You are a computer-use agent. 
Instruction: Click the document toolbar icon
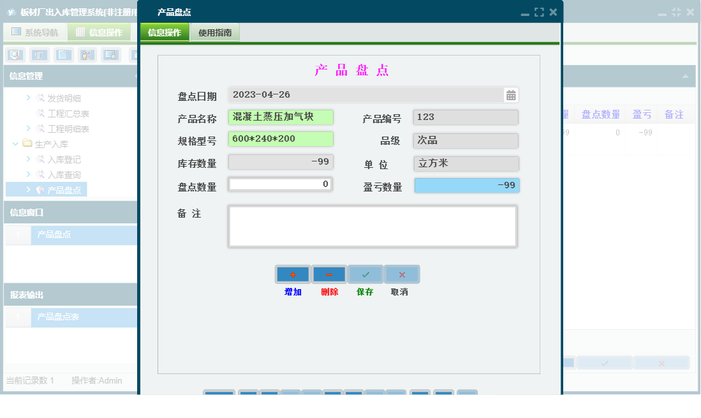[63, 55]
